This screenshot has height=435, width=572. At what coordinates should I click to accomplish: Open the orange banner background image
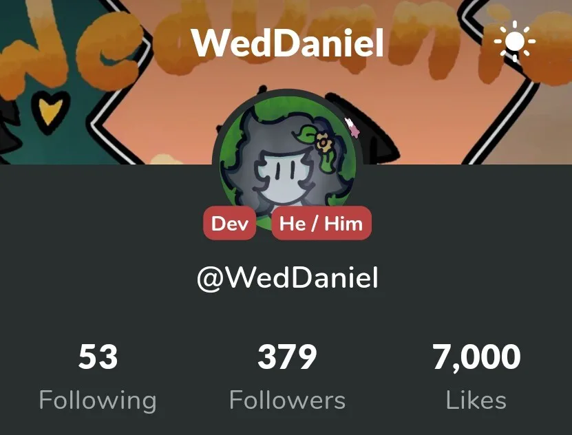pyautogui.click(x=286, y=82)
